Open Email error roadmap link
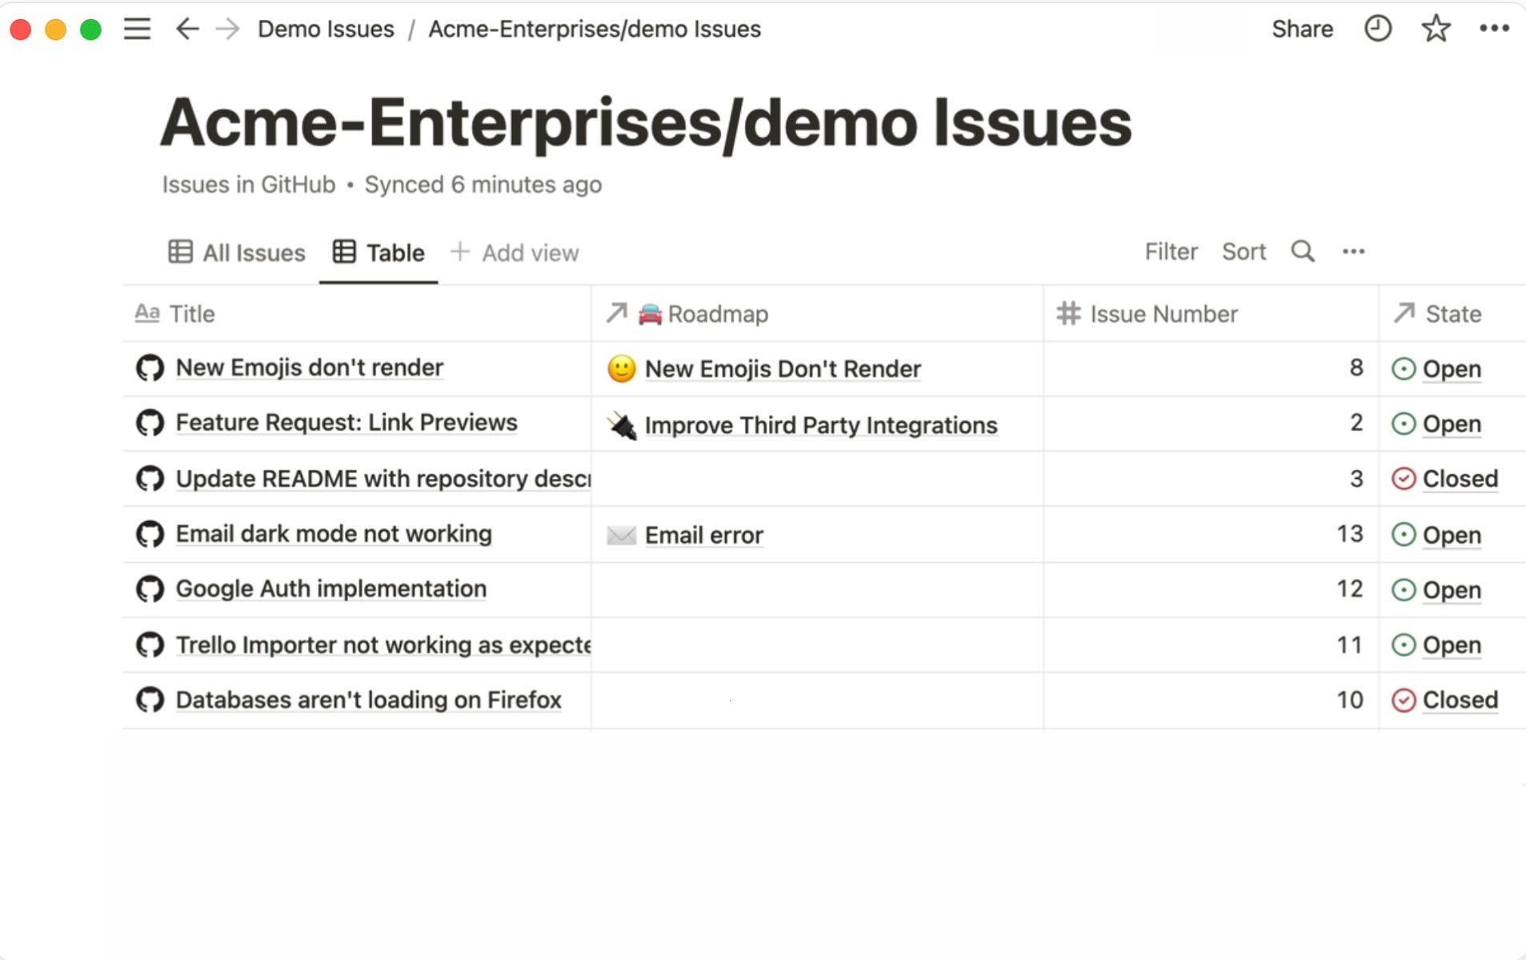Viewport: 1526px width, 960px height. point(703,535)
